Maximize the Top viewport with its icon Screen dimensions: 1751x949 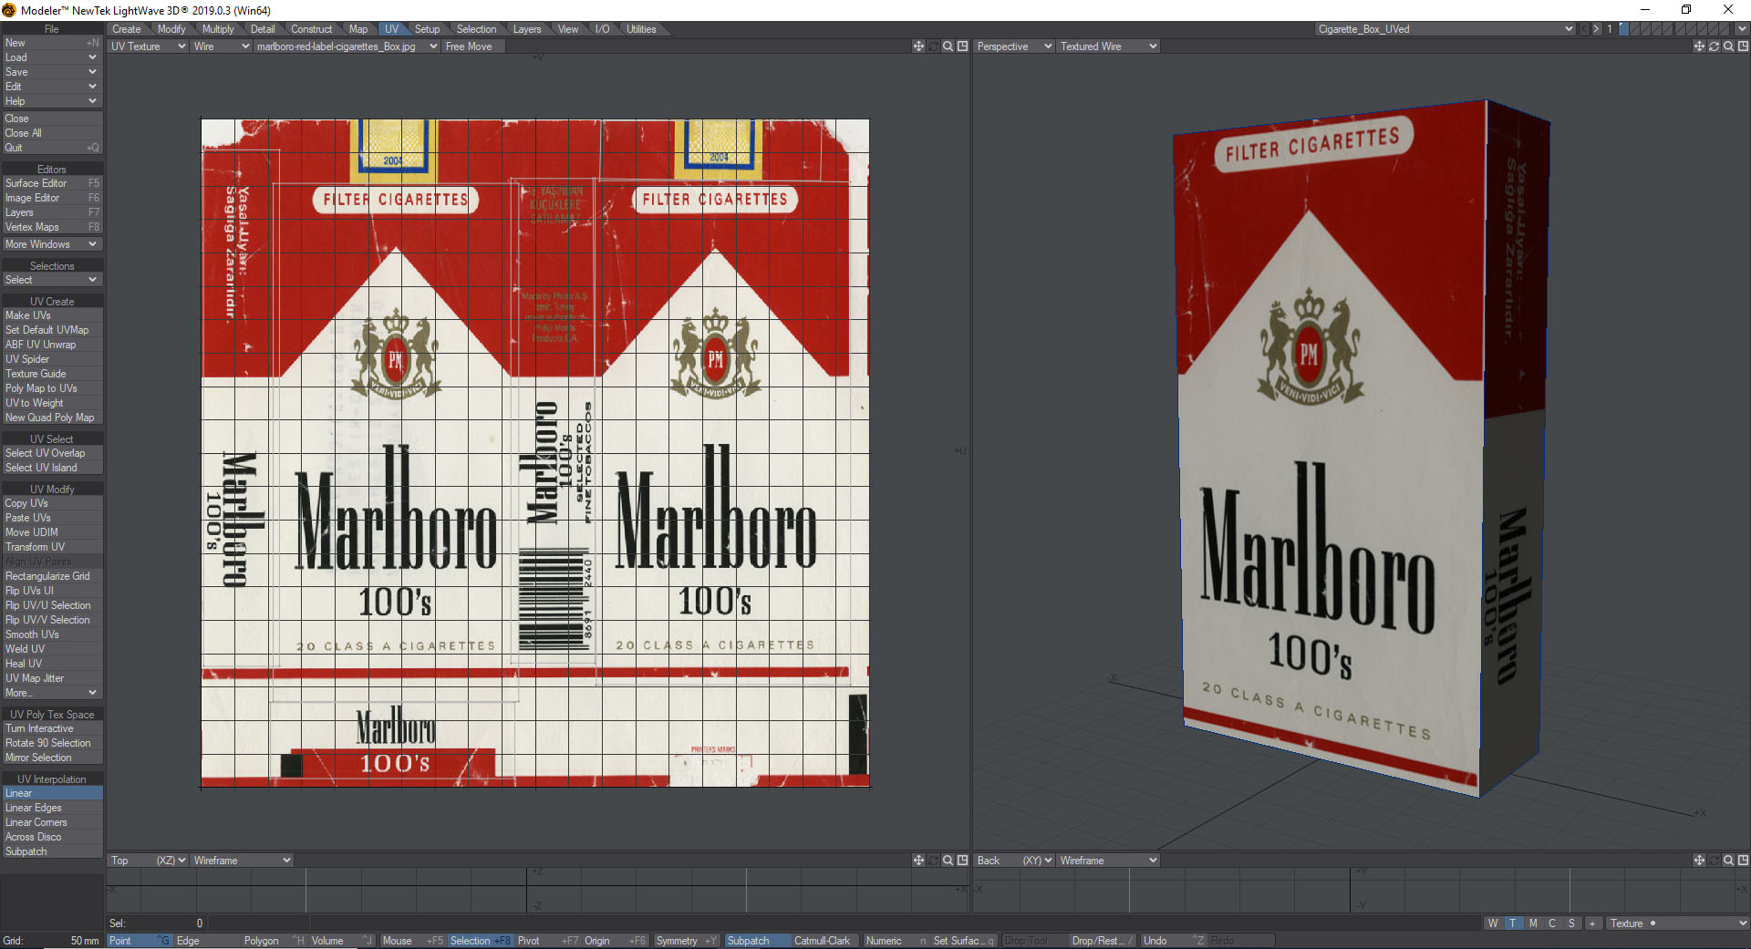coord(962,861)
